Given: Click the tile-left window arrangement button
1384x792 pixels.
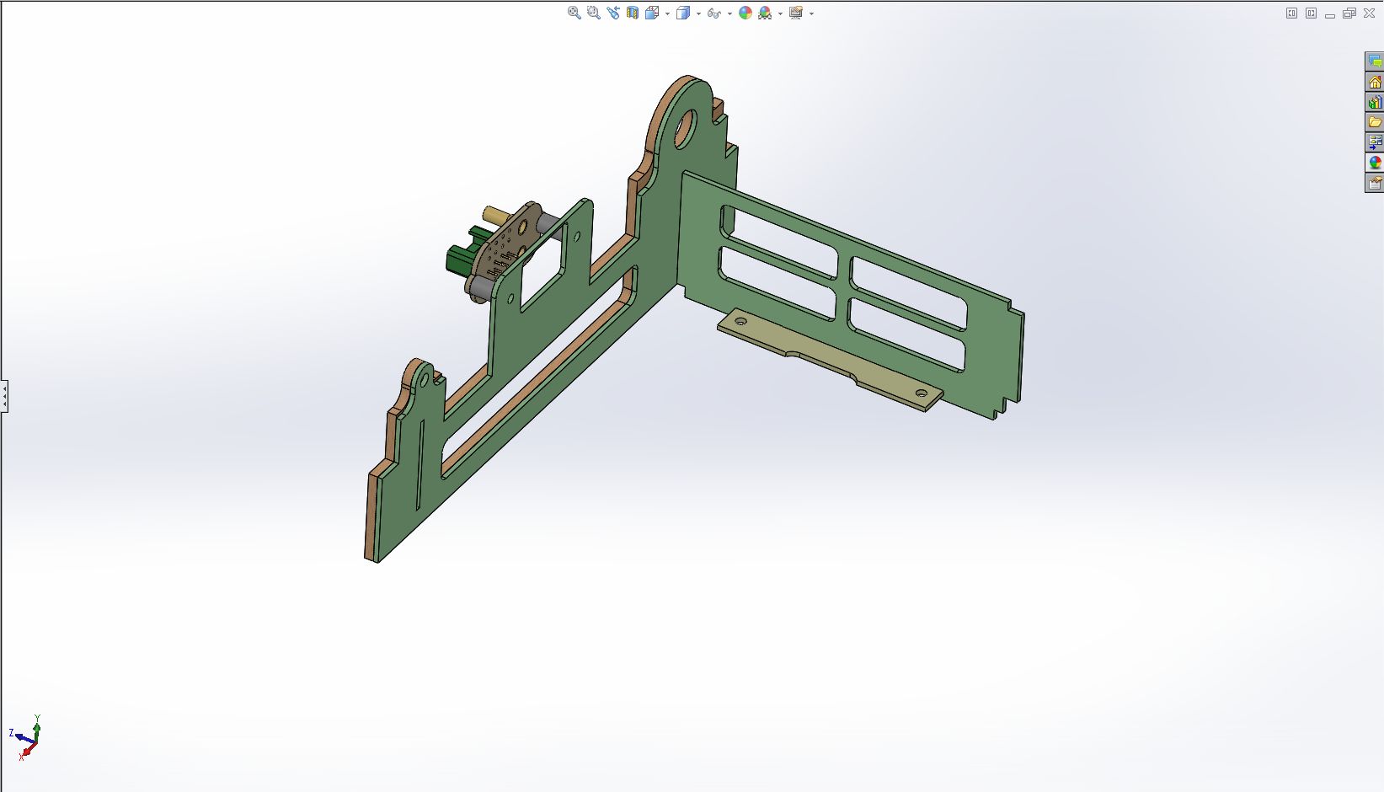Looking at the screenshot, I should (x=1291, y=13).
